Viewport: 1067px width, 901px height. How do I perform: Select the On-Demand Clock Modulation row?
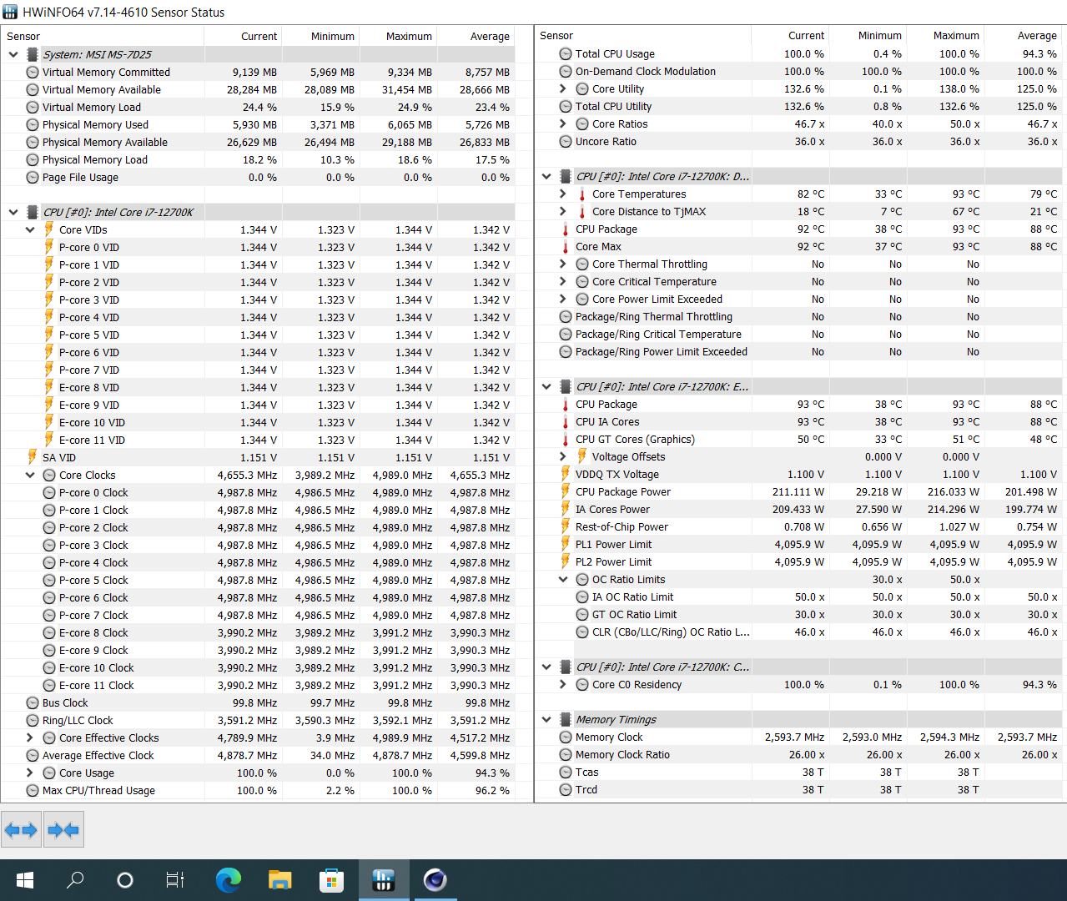pos(798,71)
